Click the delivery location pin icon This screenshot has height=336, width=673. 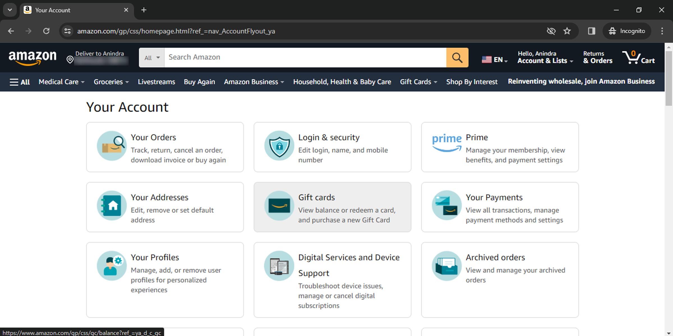[70, 59]
